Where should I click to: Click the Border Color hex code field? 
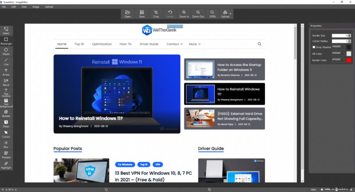[338, 60]
